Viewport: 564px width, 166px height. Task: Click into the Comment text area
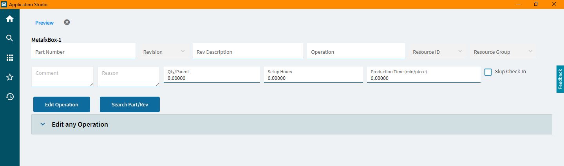pos(62,77)
